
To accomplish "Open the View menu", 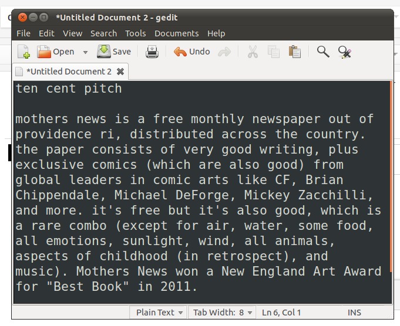I will (x=72, y=33).
